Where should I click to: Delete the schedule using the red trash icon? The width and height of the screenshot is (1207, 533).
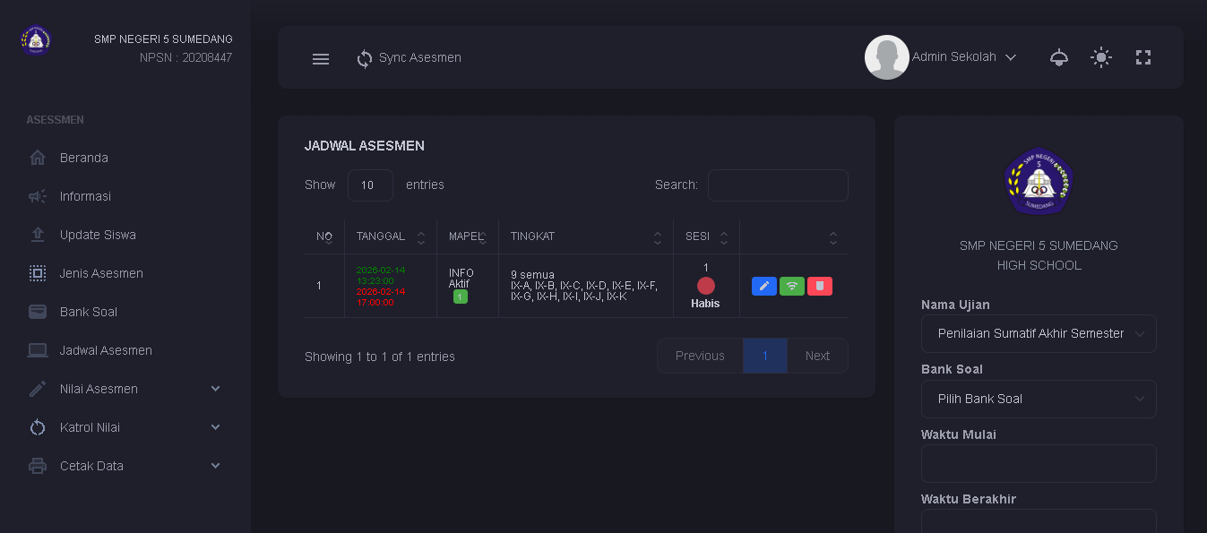(x=819, y=285)
